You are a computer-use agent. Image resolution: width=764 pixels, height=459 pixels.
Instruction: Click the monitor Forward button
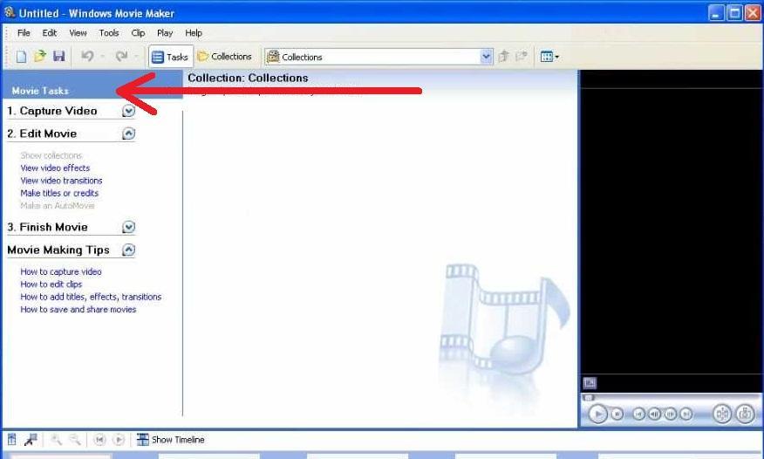pos(686,414)
